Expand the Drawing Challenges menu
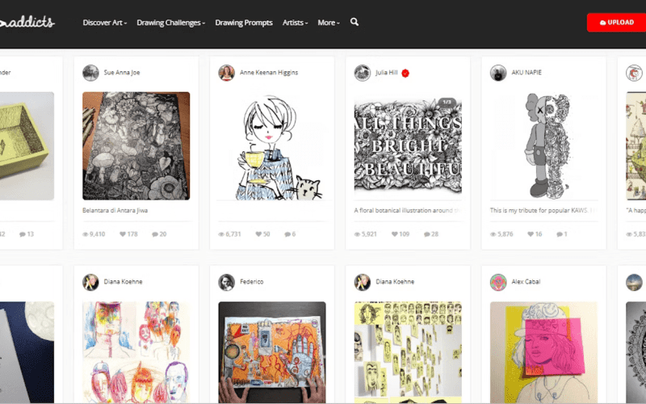 point(171,23)
